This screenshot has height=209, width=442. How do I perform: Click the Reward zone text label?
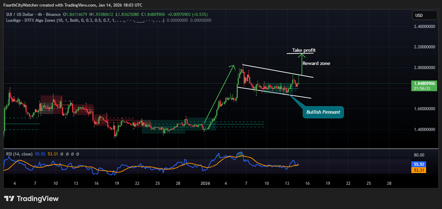[x=316, y=63]
